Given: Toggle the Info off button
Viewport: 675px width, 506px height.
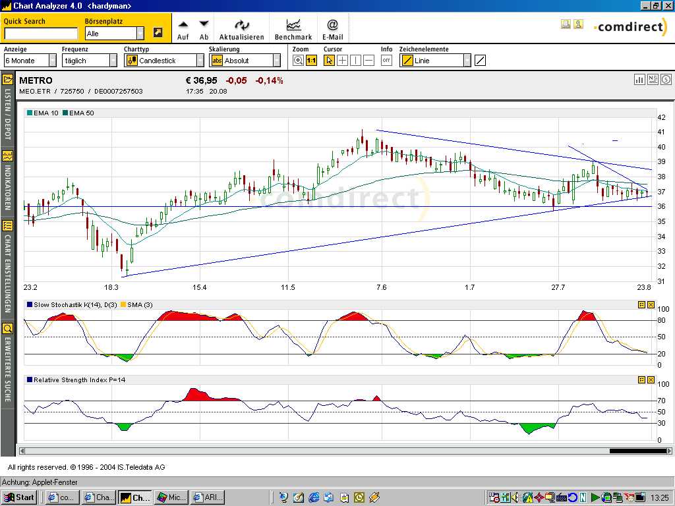Looking at the screenshot, I should tap(386, 61).
